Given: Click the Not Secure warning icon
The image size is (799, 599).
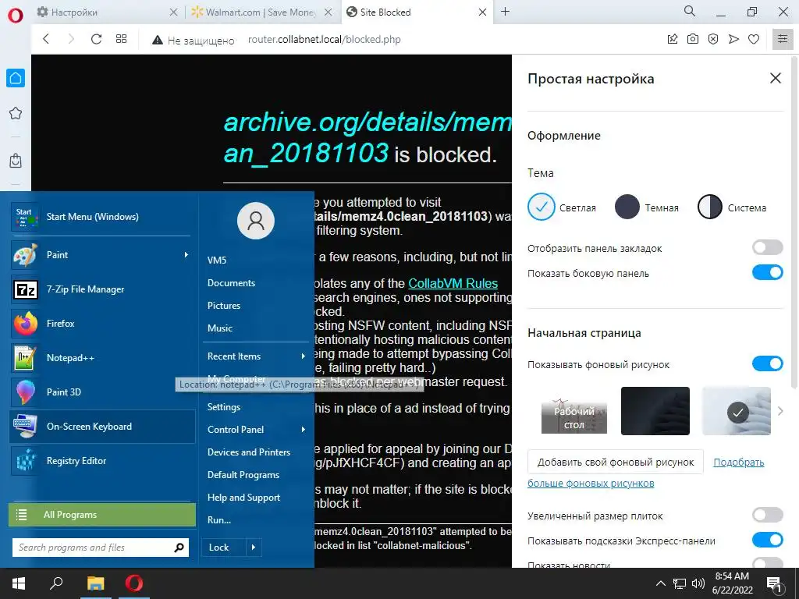Looking at the screenshot, I should click(x=158, y=40).
